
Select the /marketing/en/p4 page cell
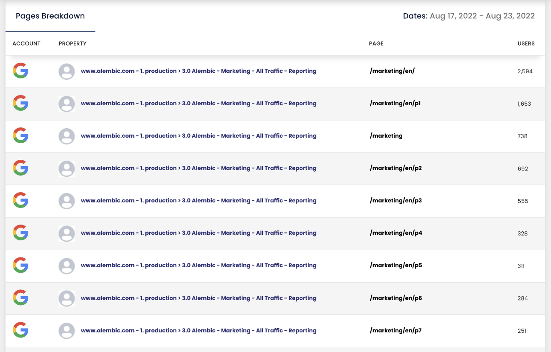[396, 233]
